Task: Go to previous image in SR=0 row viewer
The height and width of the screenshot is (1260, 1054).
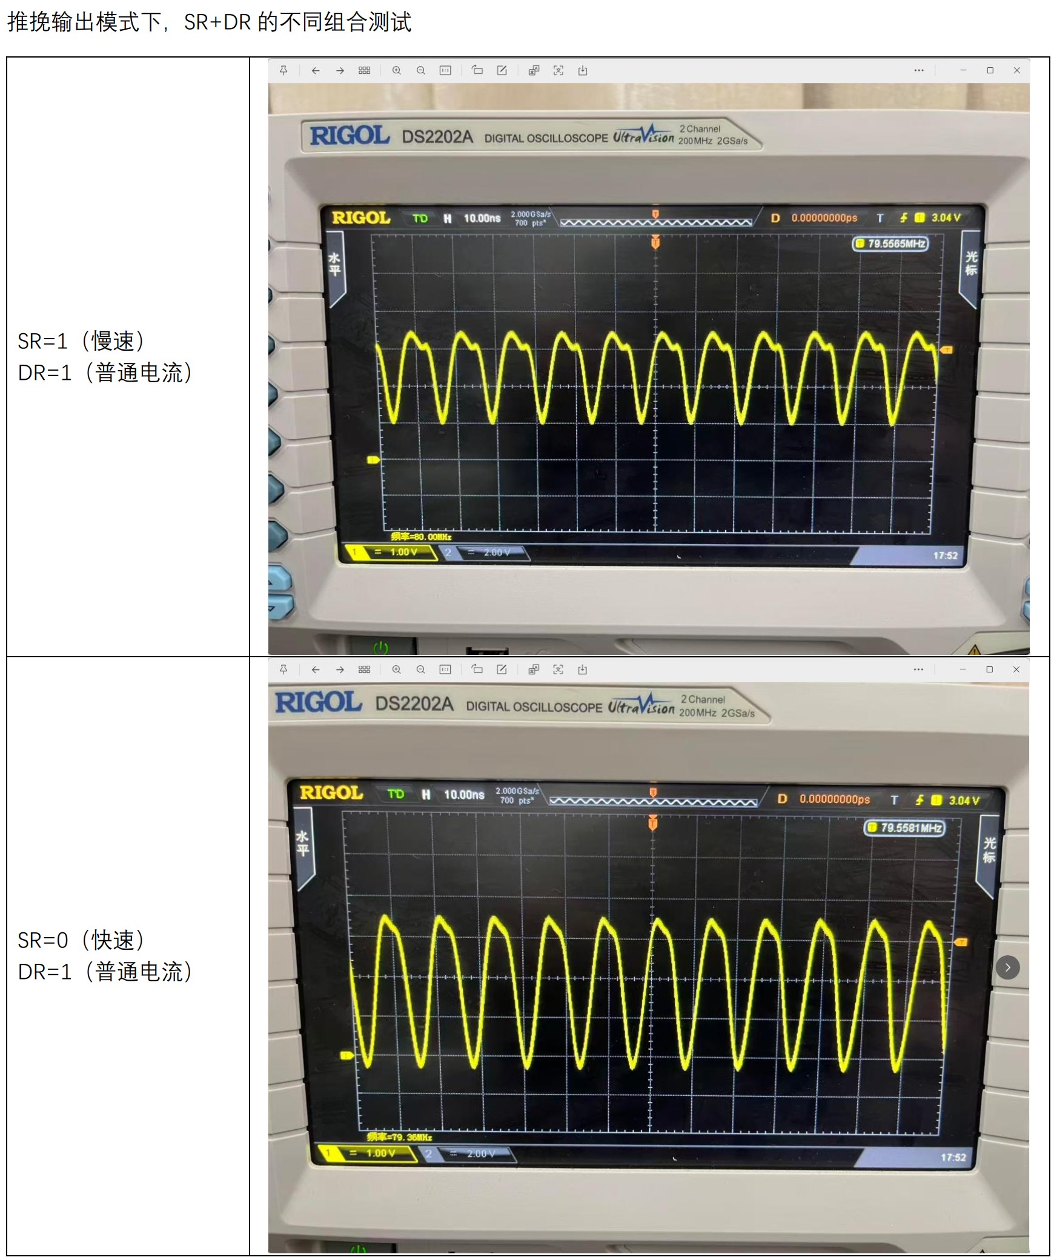Action: point(315,669)
